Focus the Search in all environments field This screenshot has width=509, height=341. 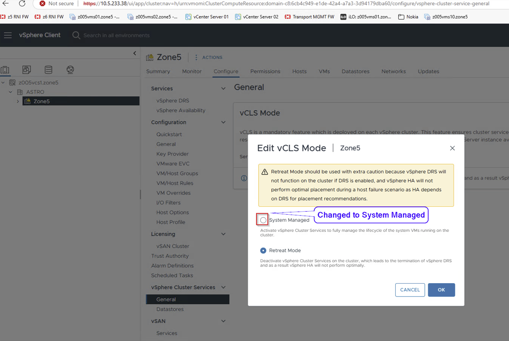(116, 35)
